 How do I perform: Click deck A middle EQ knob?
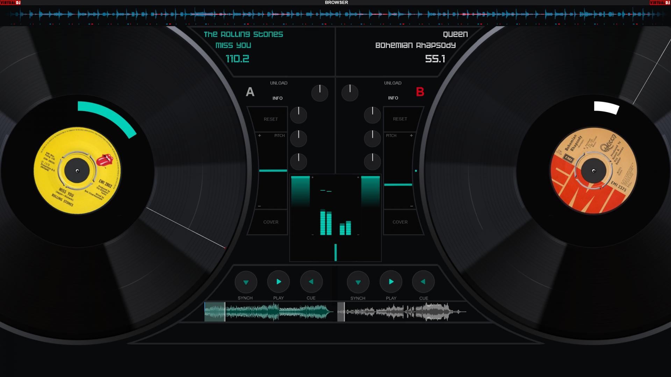[x=298, y=139]
